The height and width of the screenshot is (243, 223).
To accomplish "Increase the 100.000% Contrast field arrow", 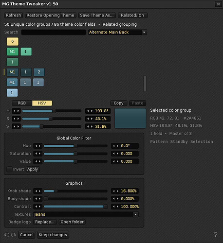I will pyautogui.click(x=117, y=207).
